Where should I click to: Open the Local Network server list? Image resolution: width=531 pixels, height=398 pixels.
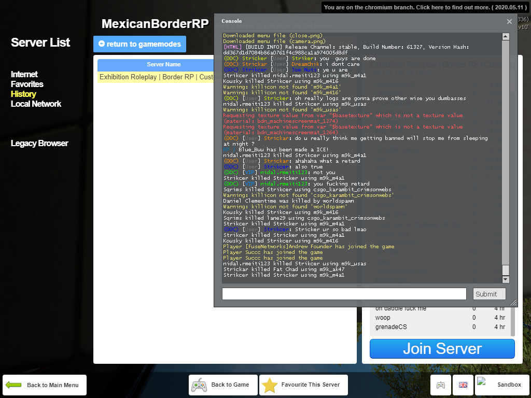click(x=36, y=104)
